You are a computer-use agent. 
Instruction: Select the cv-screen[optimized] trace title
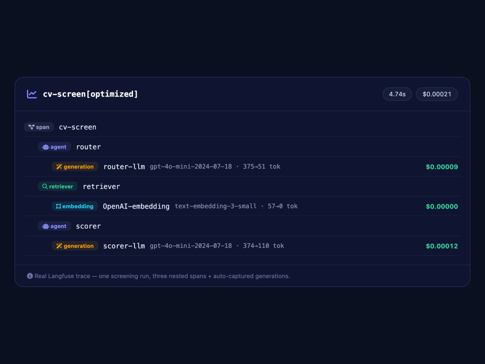tap(90, 94)
